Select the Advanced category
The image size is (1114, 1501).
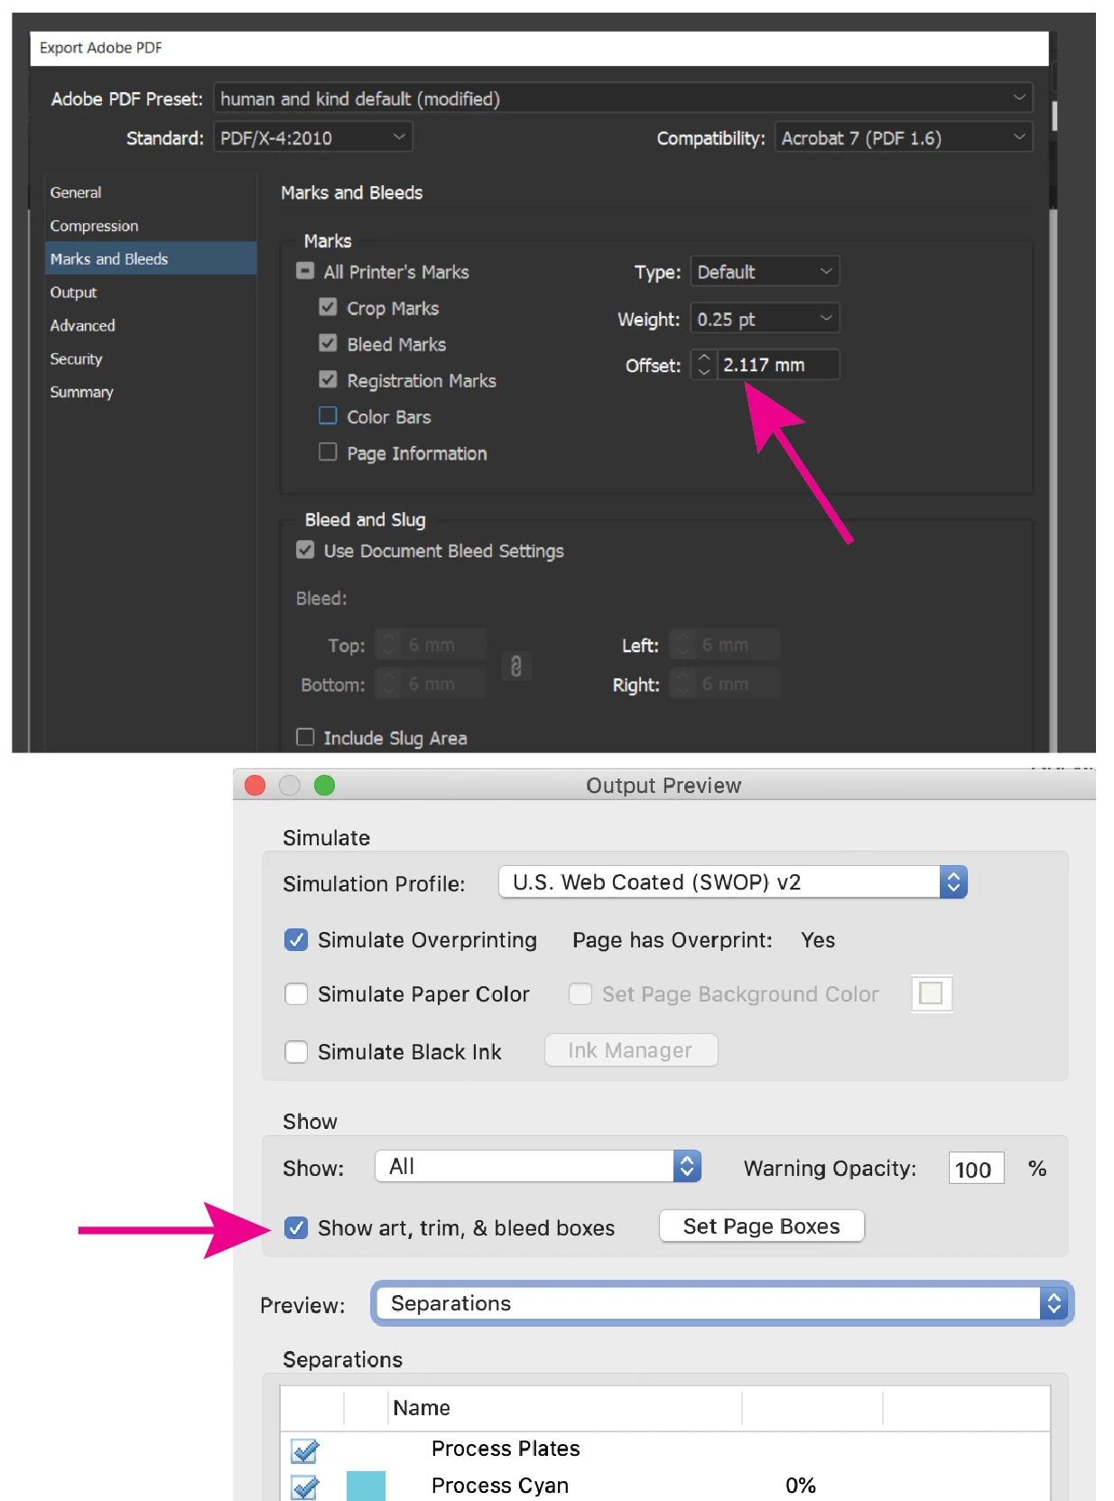[82, 325]
